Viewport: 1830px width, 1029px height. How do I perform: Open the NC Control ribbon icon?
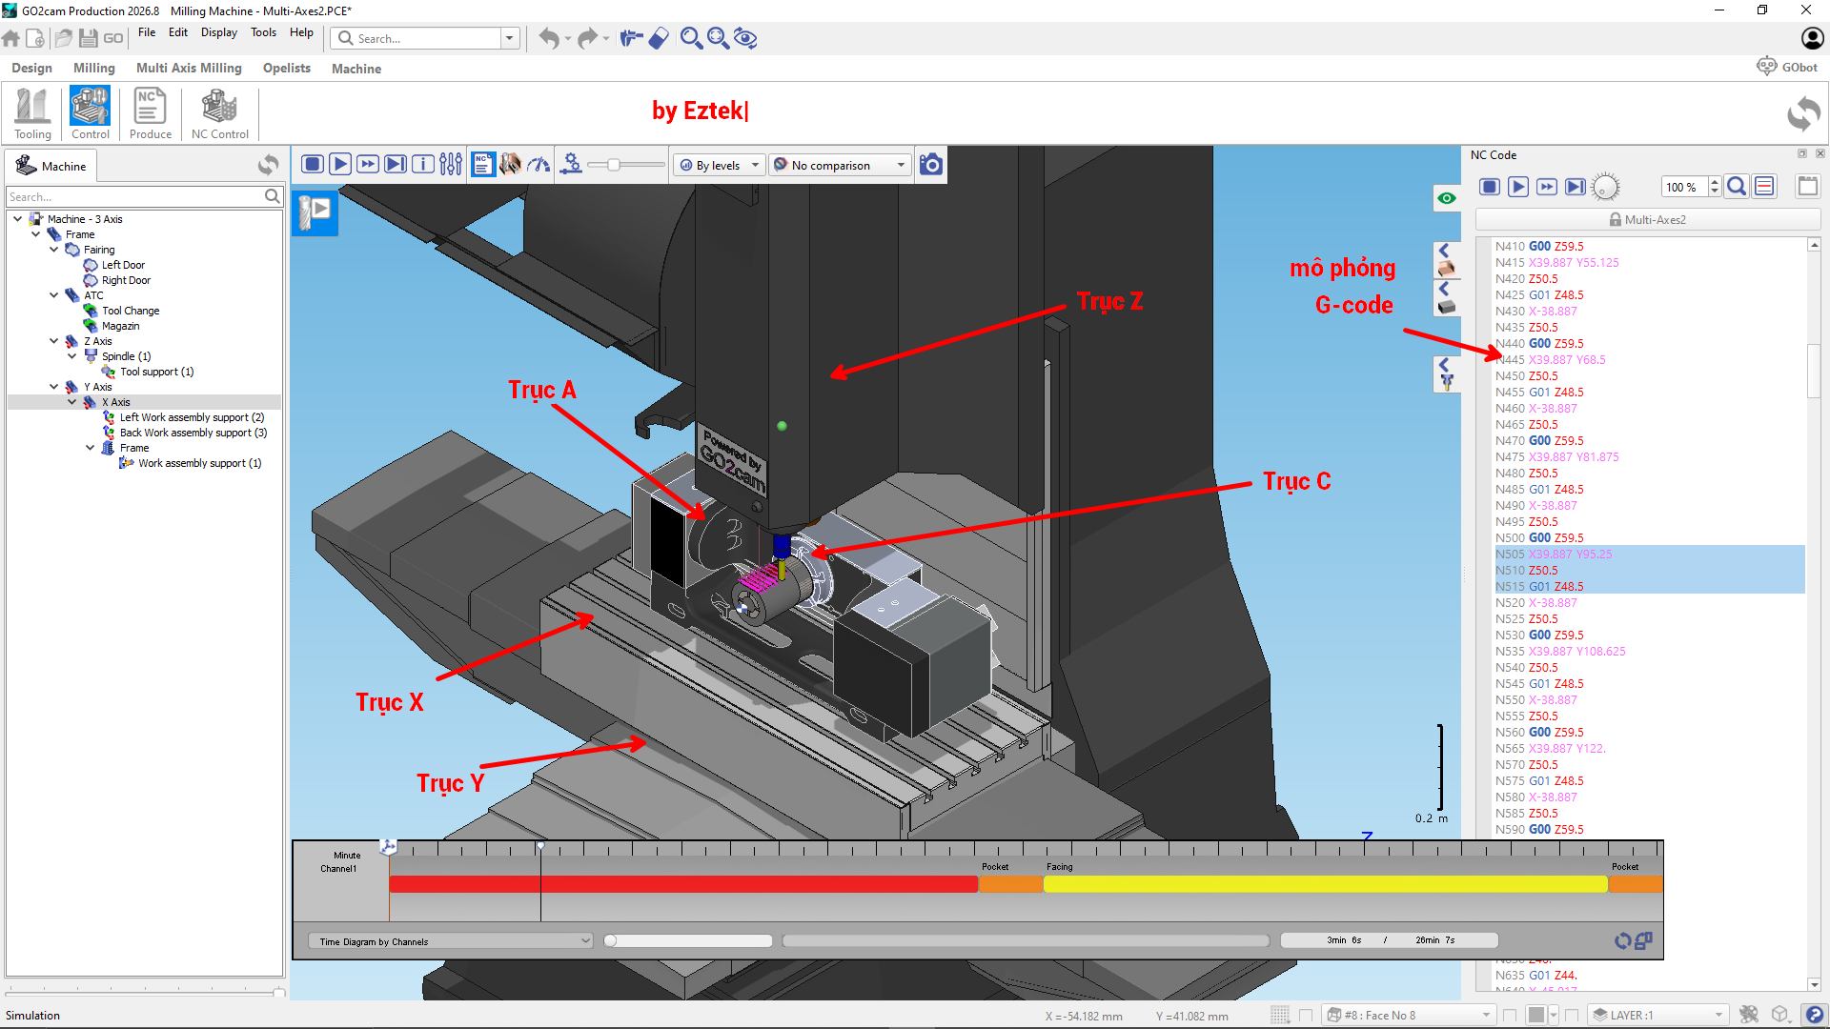[219, 112]
